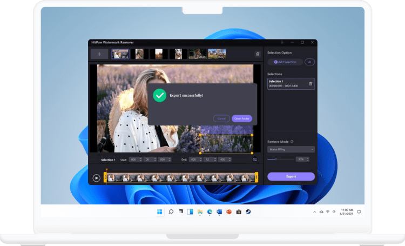Screen dimensions: 405x246
Task: Open the Steam icon in taskbar
Action: coord(248,211)
